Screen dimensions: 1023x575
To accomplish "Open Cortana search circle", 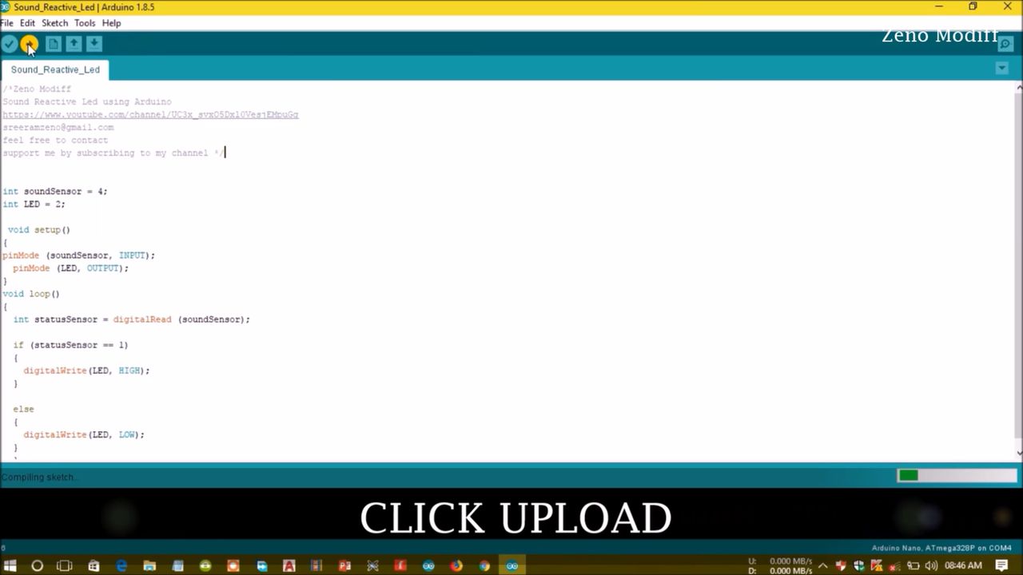I will pos(37,565).
